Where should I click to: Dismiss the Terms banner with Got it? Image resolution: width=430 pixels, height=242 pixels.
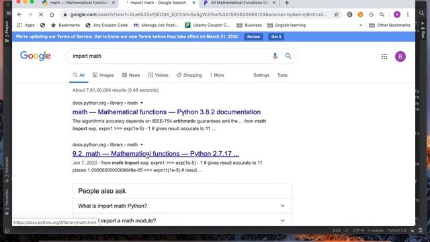276,37
